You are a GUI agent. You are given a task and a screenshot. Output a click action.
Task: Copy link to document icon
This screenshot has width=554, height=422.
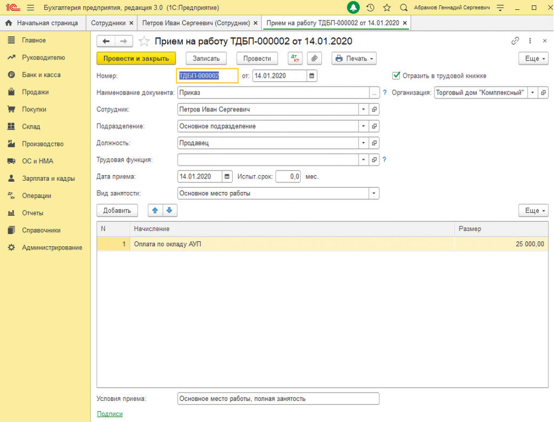tap(515, 41)
